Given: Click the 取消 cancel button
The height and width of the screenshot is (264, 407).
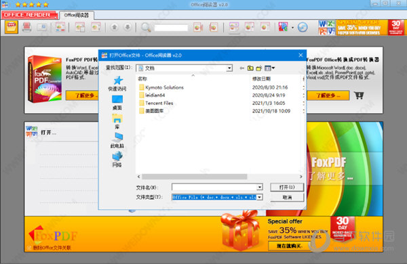Looking at the screenshot, I should (x=287, y=197).
